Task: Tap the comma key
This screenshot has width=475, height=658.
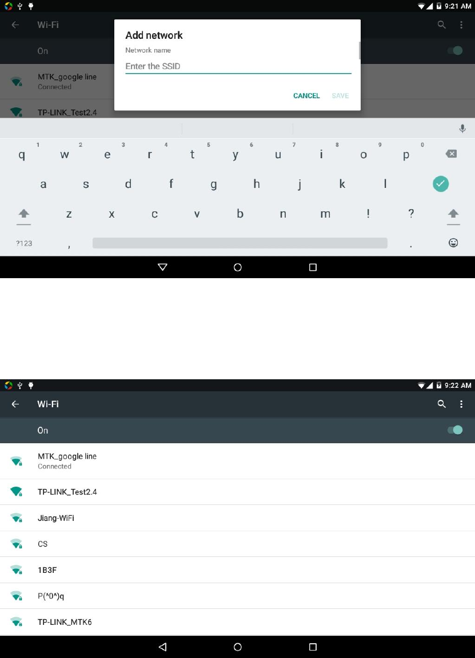Action: click(x=69, y=245)
